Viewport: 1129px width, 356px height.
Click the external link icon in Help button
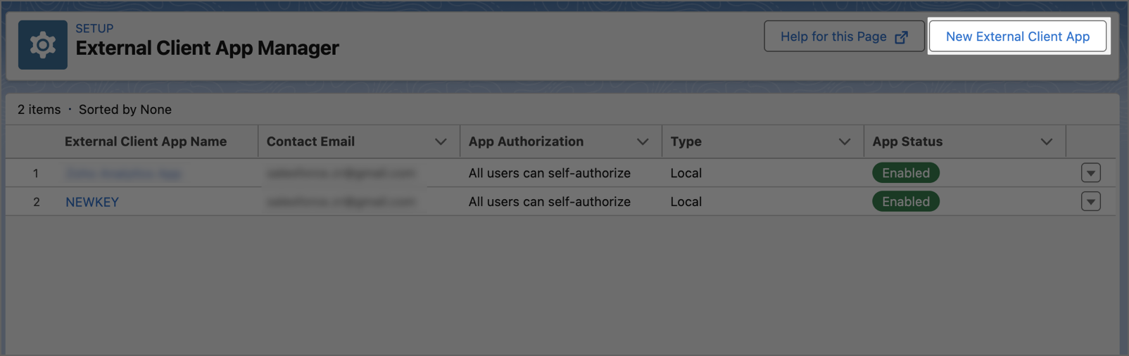coord(901,37)
